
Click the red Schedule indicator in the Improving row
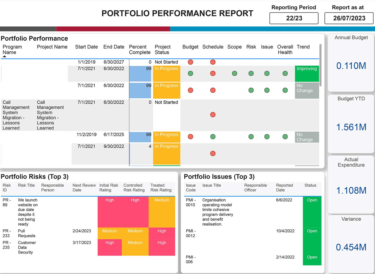pyautogui.click(x=213, y=73)
